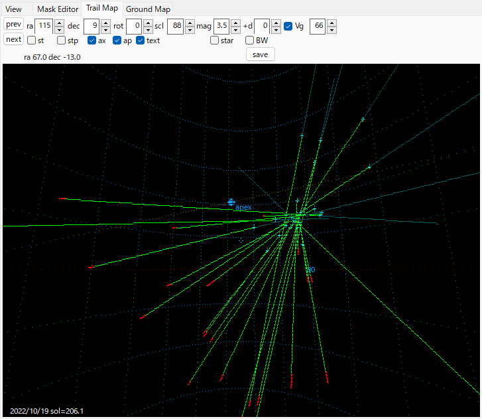Increase the mag spinner value
The width and height of the screenshot is (482, 419).
[x=235, y=23]
